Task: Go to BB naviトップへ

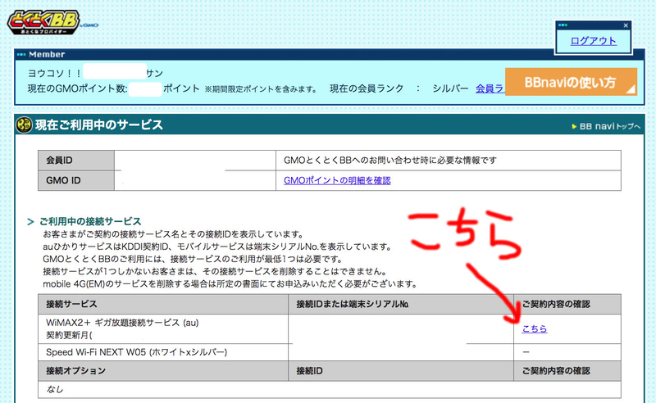Action: [x=609, y=126]
